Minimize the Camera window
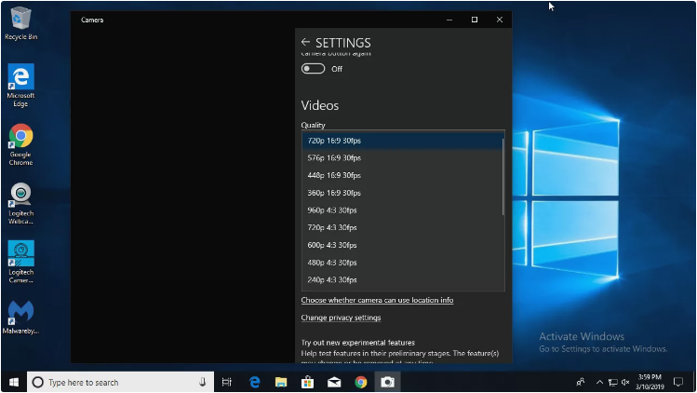 (449, 20)
